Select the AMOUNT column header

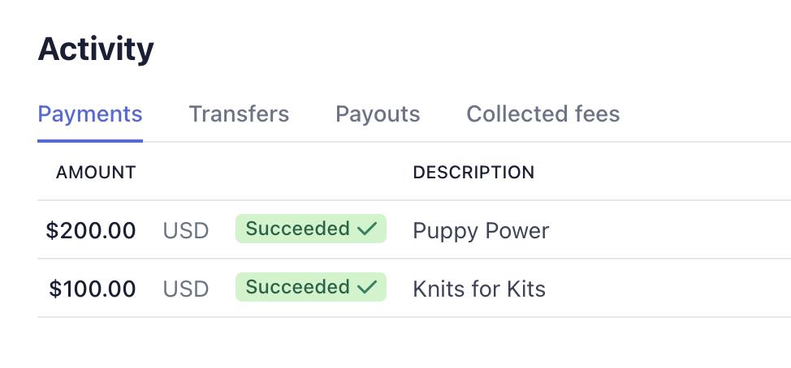click(x=96, y=173)
